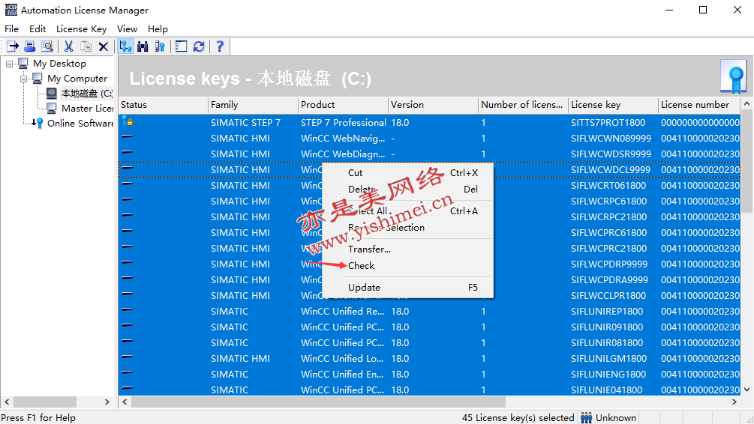The image size is (754, 424).
Task: Click the SITTS7PROT1800 license key cell
Action: coord(608,122)
